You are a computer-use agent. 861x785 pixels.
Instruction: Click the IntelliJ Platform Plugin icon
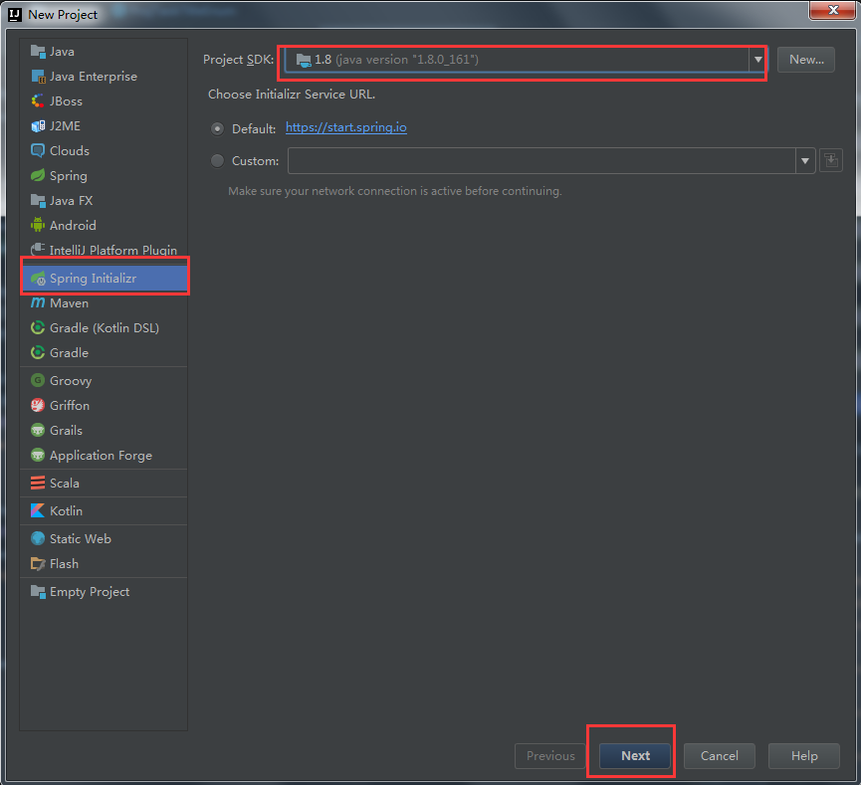tap(38, 250)
